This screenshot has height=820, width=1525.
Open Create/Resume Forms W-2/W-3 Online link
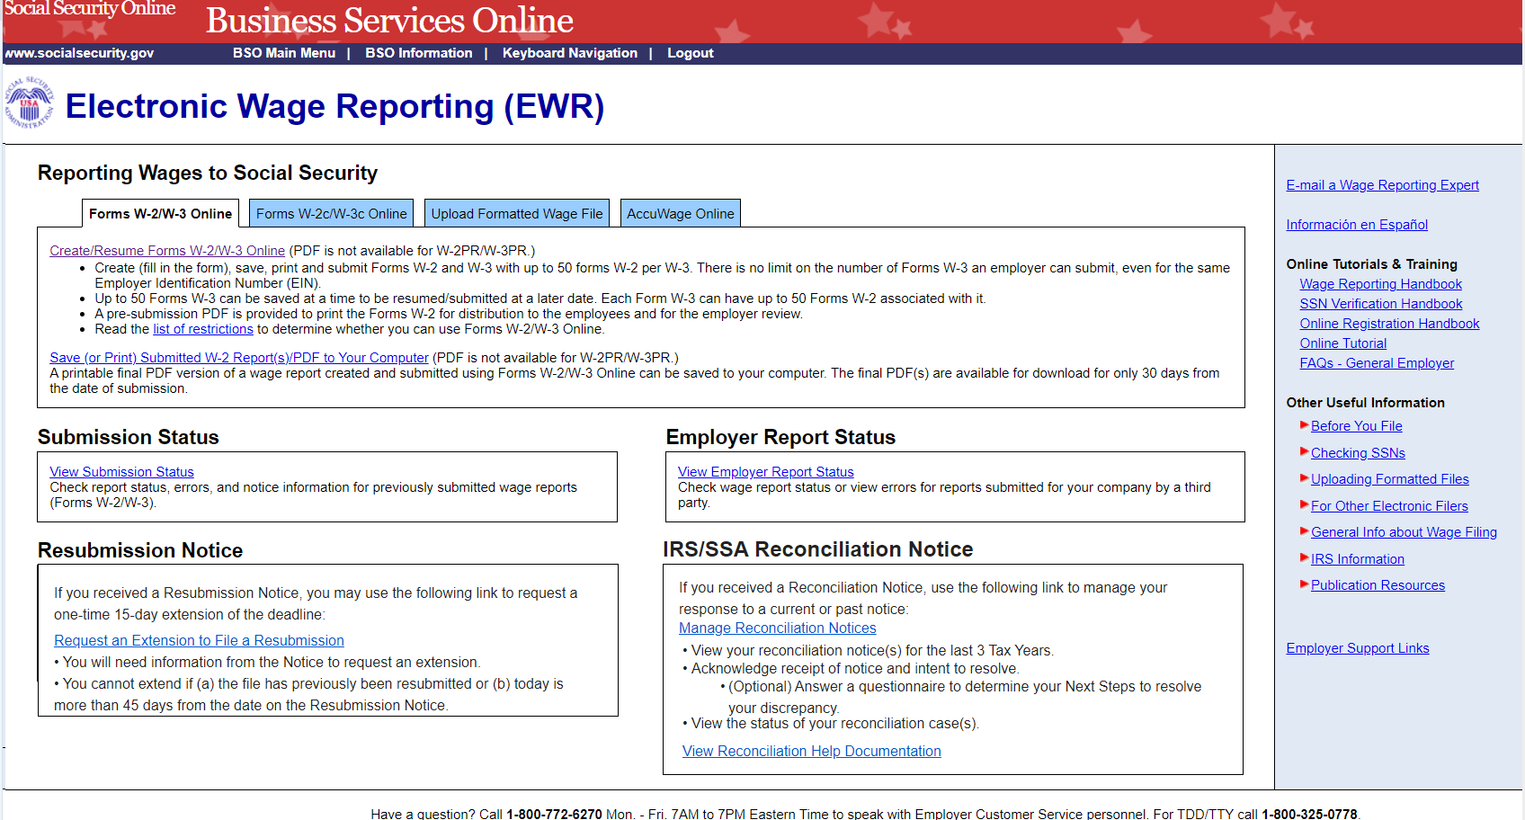coord(167,251)
